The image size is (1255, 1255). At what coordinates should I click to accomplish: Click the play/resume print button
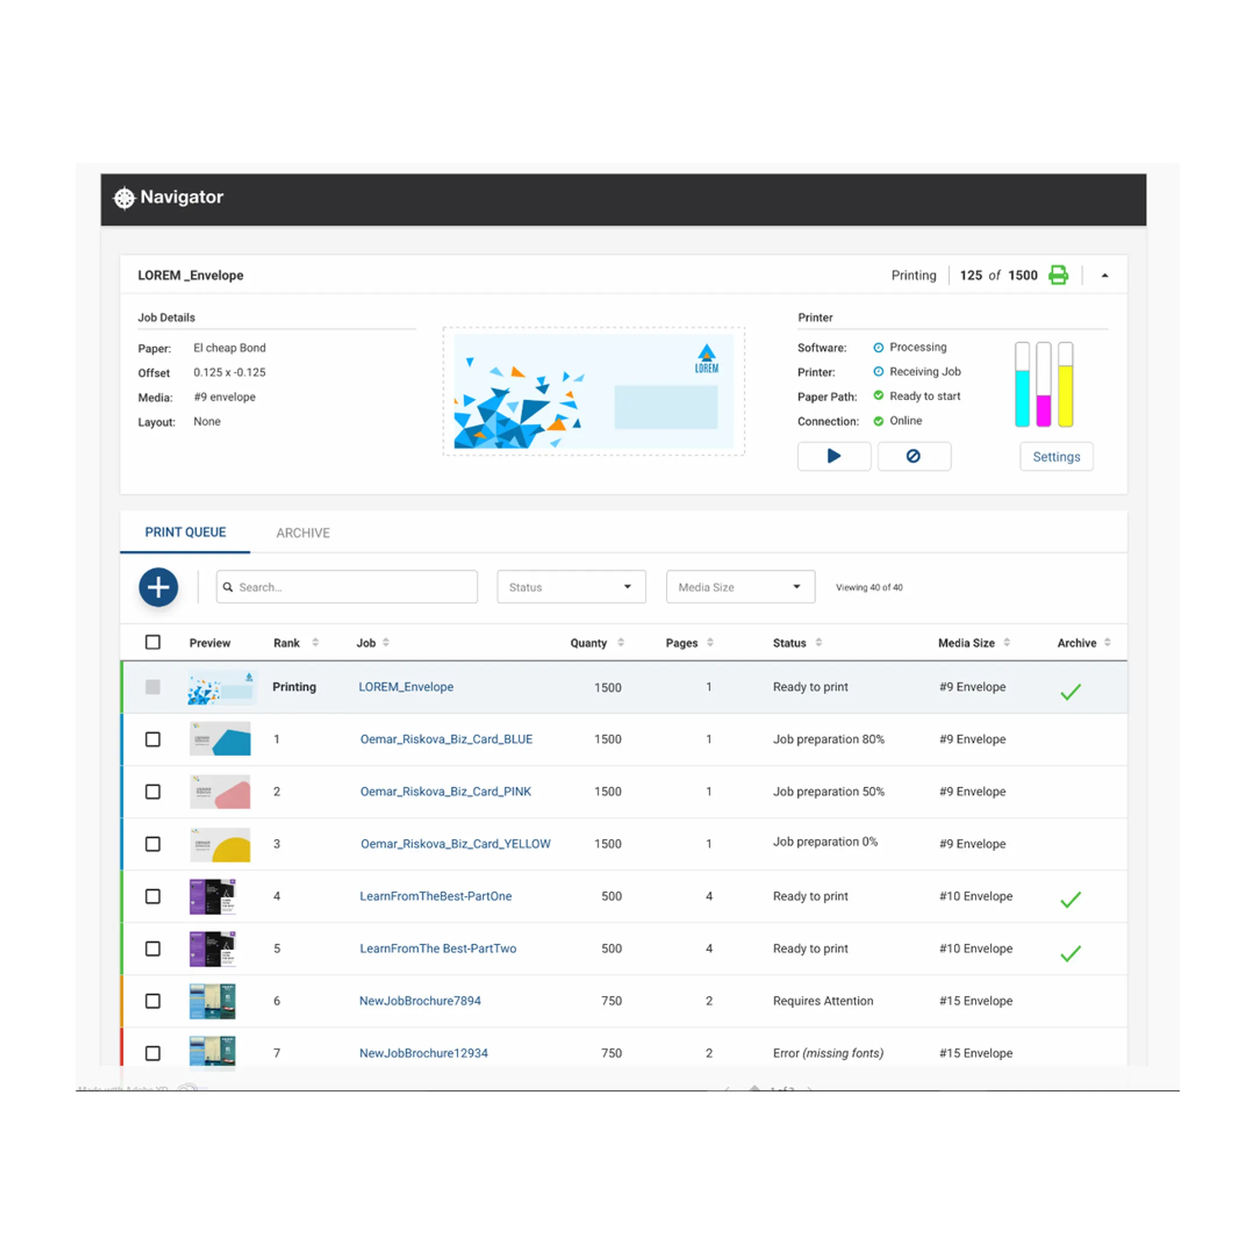click(834, 456)
